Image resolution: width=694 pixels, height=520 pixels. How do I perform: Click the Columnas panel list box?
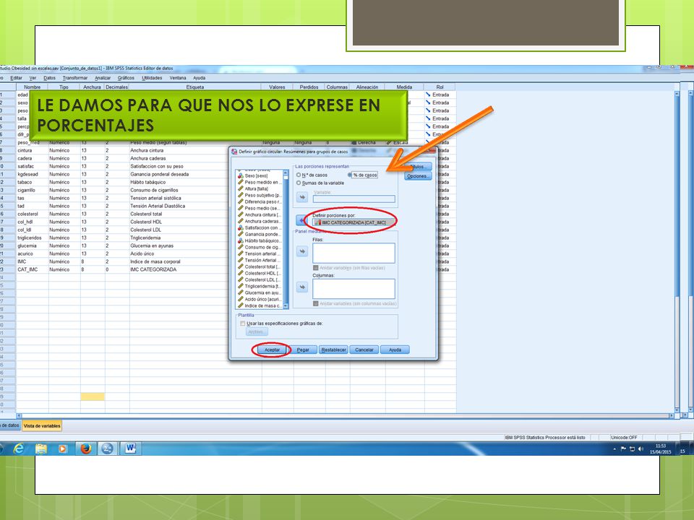click(354, 289)
